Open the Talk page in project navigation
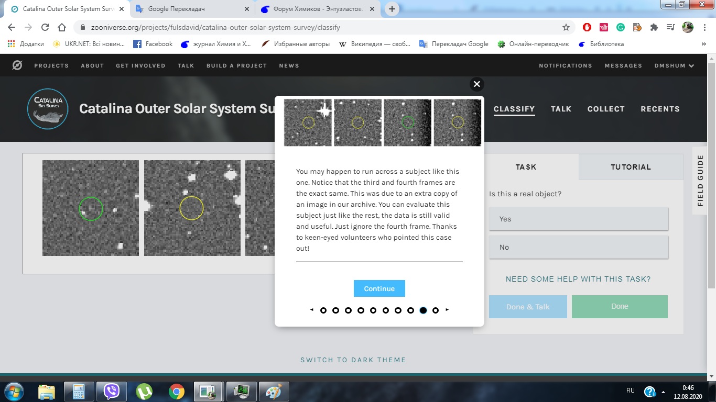 561,109
